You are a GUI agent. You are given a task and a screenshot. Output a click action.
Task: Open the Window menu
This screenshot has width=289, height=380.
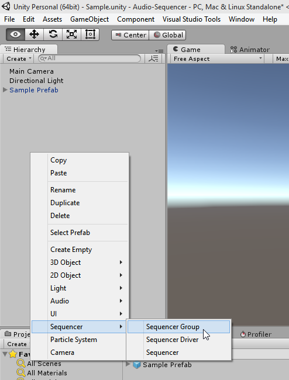point(242,19)
